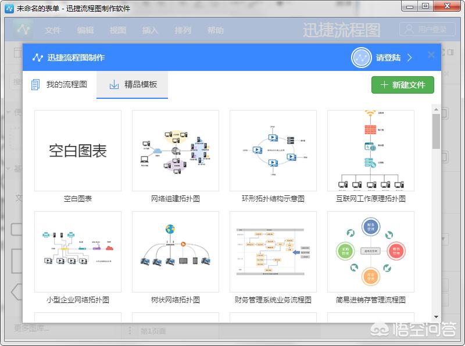Click the 请登陆 login link
The height and width of the screenshot is (346, 465).
388,58
